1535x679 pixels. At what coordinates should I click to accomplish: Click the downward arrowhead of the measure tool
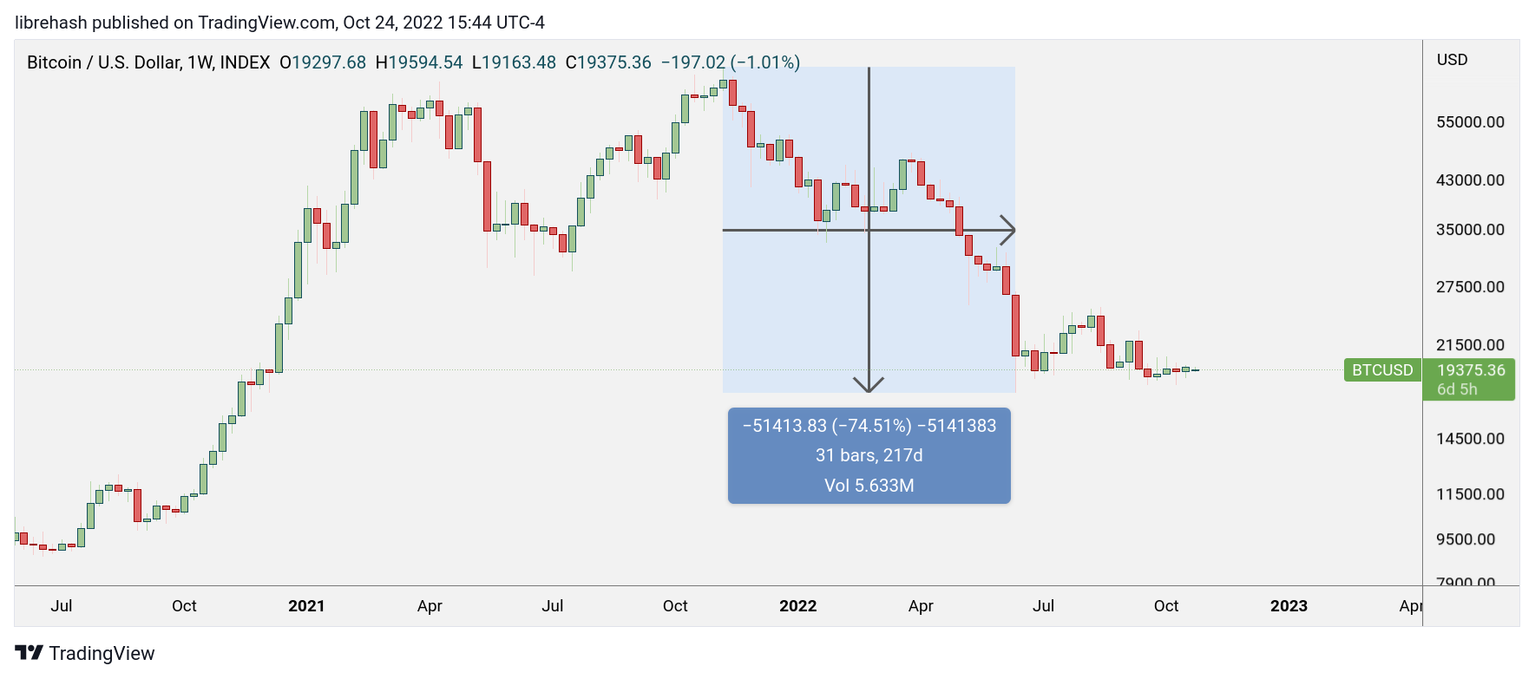(x=869, y=385)
